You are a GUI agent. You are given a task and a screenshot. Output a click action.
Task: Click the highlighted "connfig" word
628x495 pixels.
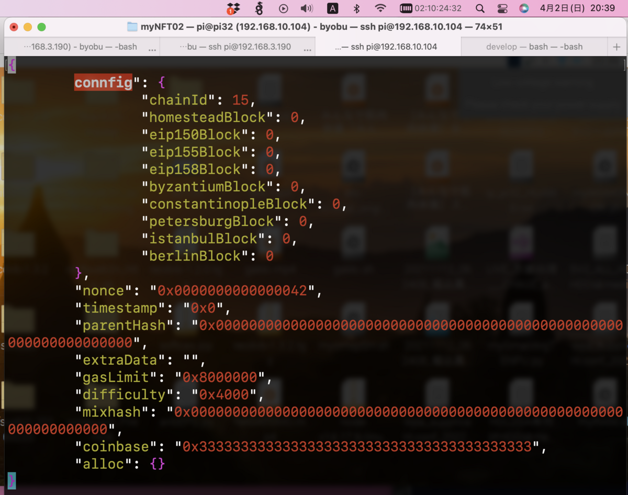point(104,82)
